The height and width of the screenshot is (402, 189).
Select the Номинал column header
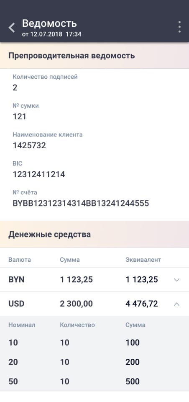[x=22, y=325]
